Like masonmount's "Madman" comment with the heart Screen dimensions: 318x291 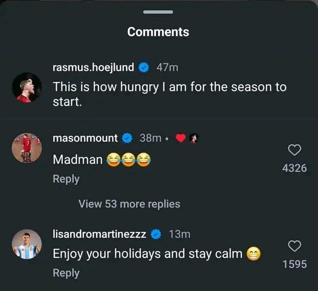(x=295, y=150)
